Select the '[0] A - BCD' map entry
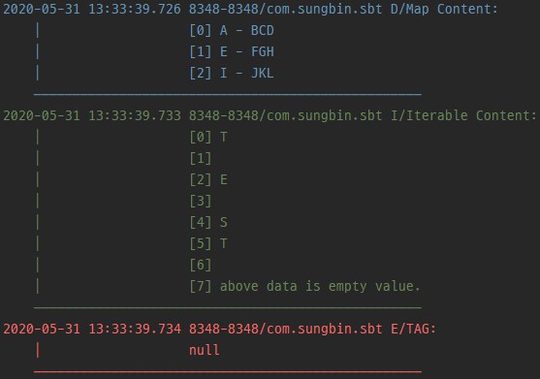540x379 pixels. (232, 31)
